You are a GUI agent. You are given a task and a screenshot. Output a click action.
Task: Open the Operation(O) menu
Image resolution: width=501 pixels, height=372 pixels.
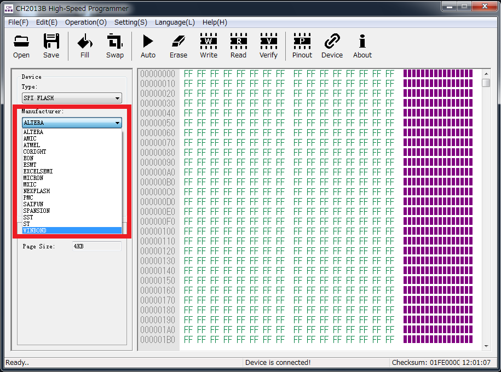point(85,22)
